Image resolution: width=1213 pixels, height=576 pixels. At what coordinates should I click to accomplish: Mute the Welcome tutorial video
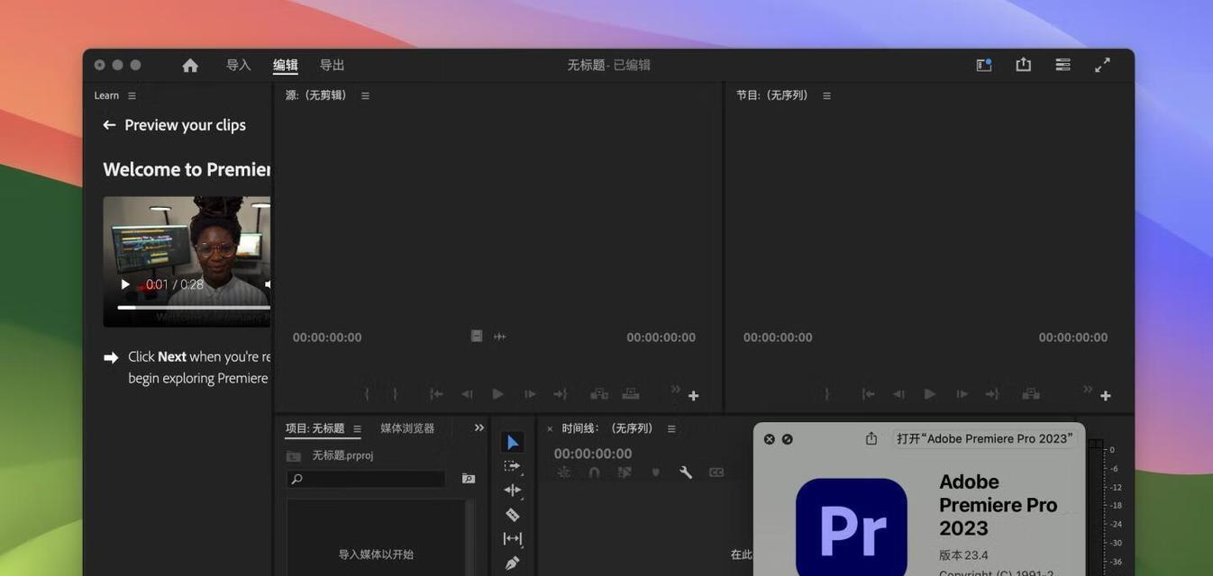(x=267, y=284)
